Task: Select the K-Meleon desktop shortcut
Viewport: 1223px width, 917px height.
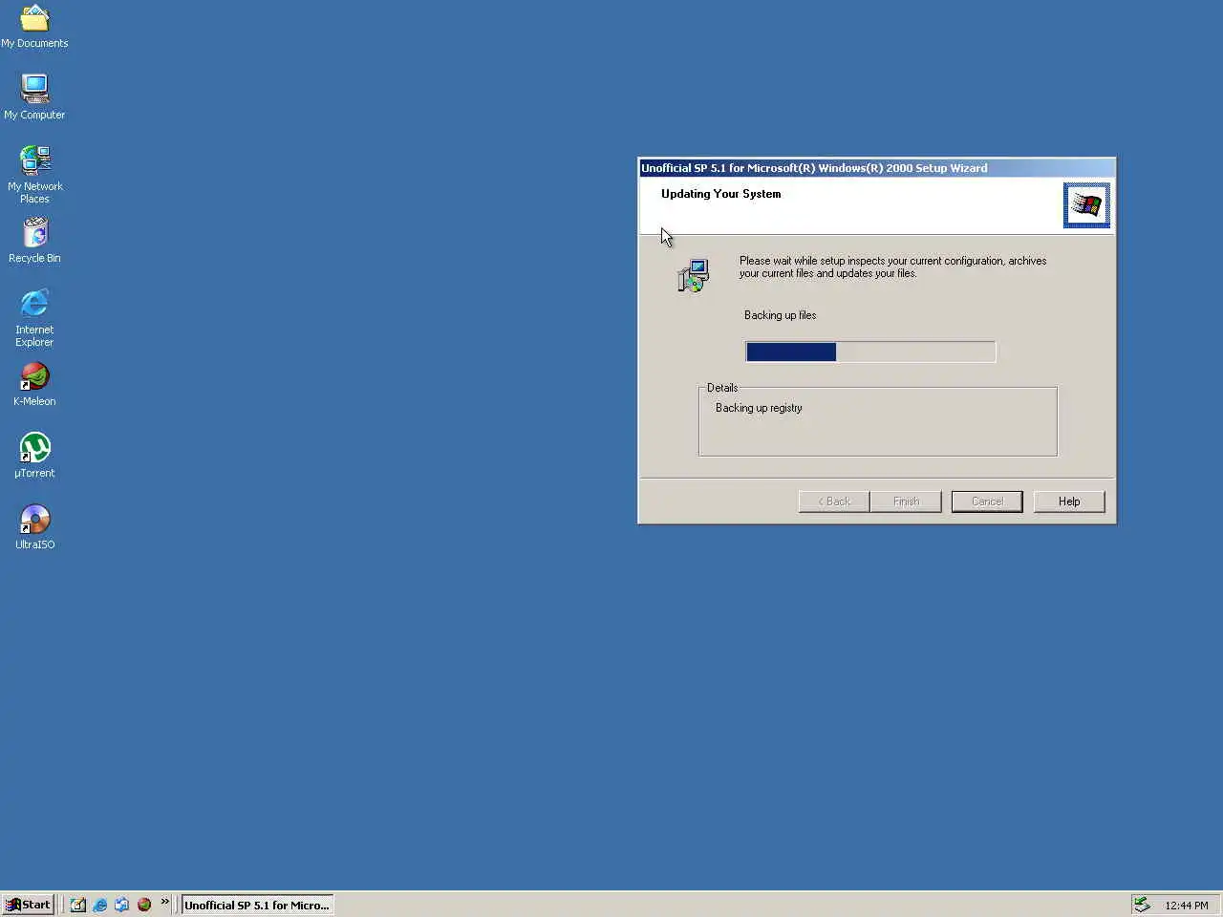Action: [x=34, y=383]
